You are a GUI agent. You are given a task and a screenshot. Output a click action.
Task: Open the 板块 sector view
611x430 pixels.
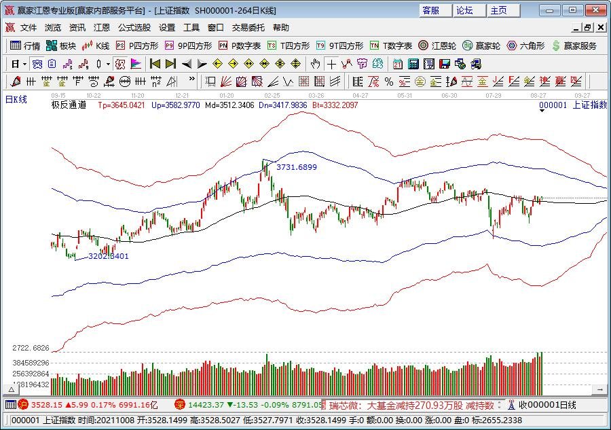pos(61,46)
